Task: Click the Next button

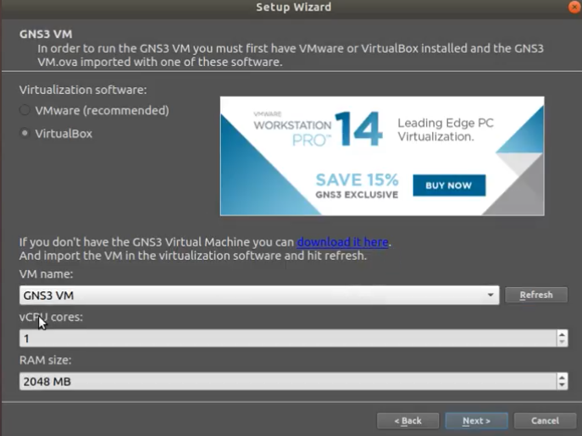Action: [x=476, y=421]
